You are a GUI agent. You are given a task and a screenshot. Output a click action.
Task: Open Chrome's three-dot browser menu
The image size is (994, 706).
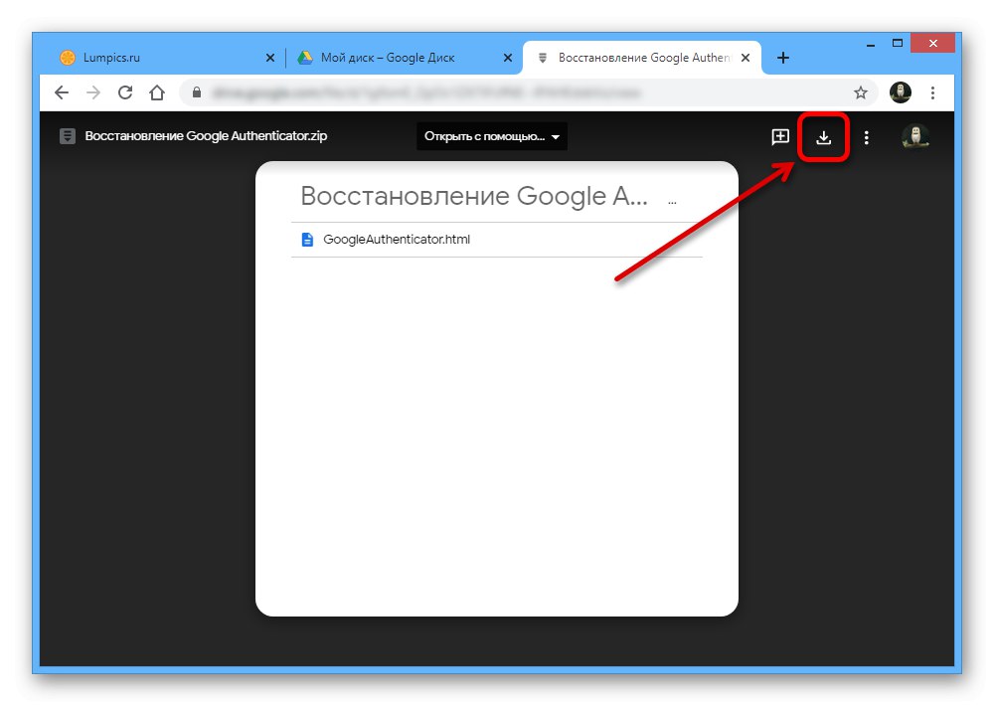[x=932, y=91]
